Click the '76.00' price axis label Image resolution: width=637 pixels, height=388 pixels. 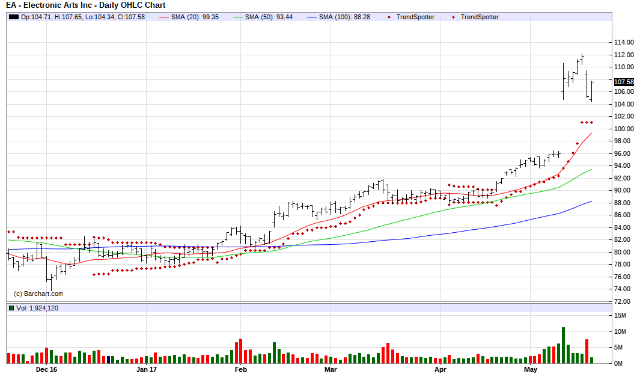[x=624, y=277]
